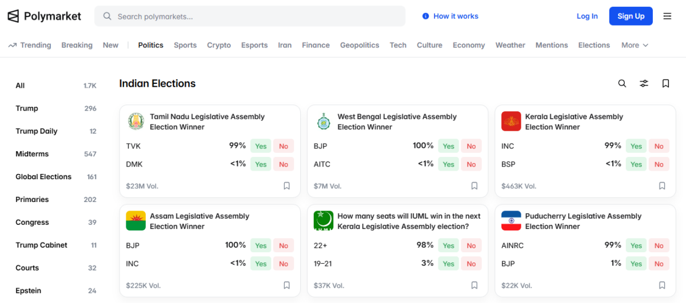Open the Geopolitics category

click(360, 45)
